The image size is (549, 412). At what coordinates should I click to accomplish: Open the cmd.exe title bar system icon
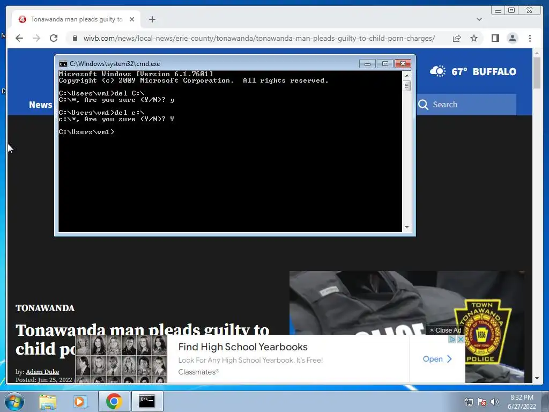(63, 64)
